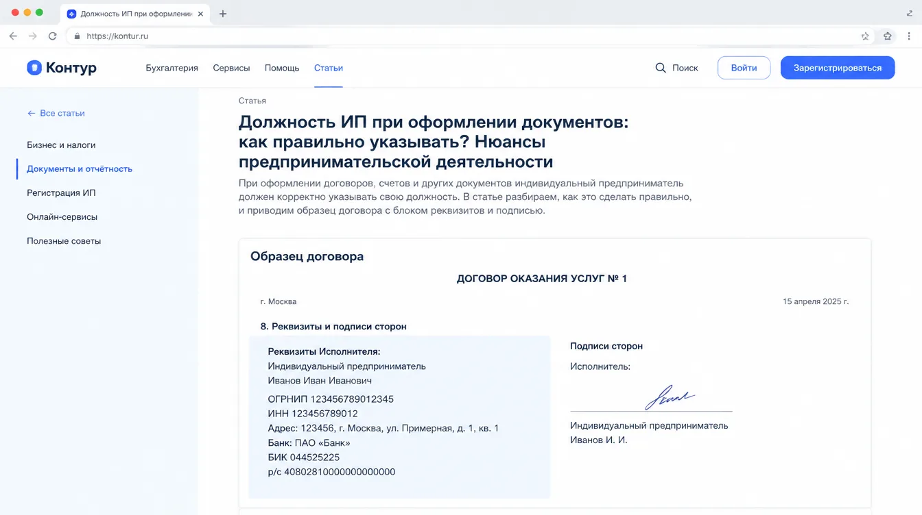
Task: Click the handwritten signature image
Action: point(670,397)
